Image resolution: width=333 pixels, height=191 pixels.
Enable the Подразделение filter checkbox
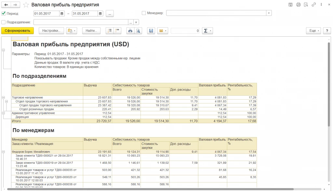pos(3,22)
